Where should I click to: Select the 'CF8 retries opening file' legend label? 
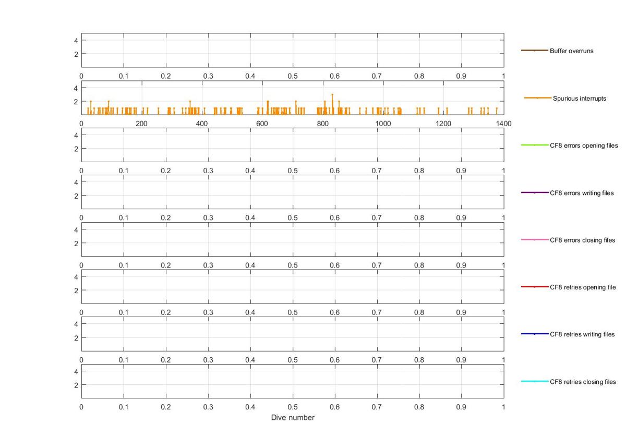[583, 287]
